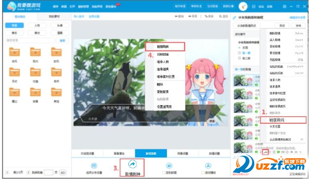Viewport: 309px width, 180px height.
Task: Click the 剧情跳转 arrow icon in bottom panel
Action: 132,164
